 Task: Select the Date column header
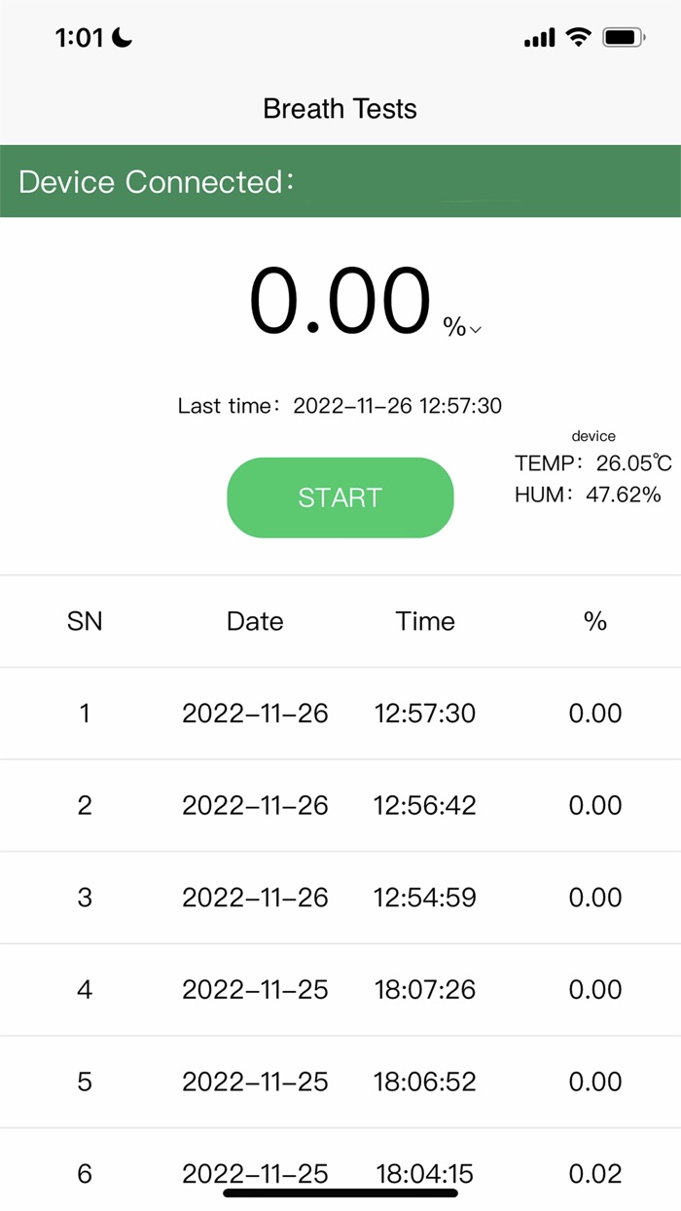[255, 620]
